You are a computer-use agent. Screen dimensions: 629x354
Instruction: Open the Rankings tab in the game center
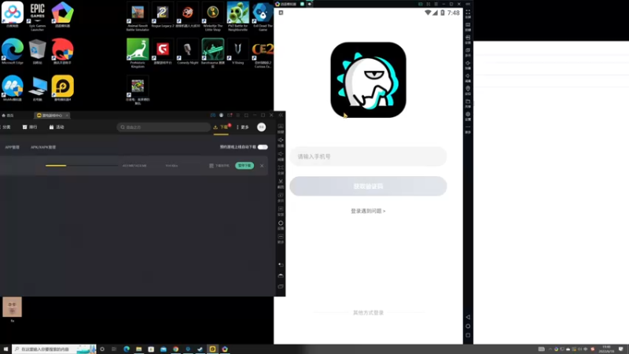tap(30, 127)
